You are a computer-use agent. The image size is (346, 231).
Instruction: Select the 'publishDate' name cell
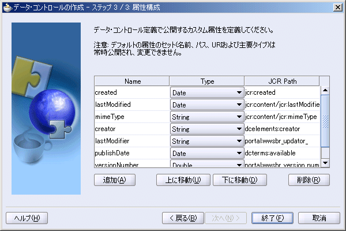(x=132, y=153)
